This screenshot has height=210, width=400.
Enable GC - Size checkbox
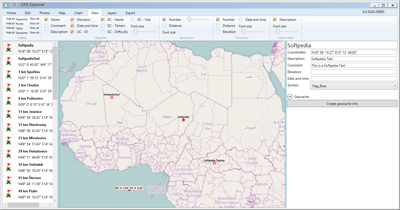[x=133, y=20]
